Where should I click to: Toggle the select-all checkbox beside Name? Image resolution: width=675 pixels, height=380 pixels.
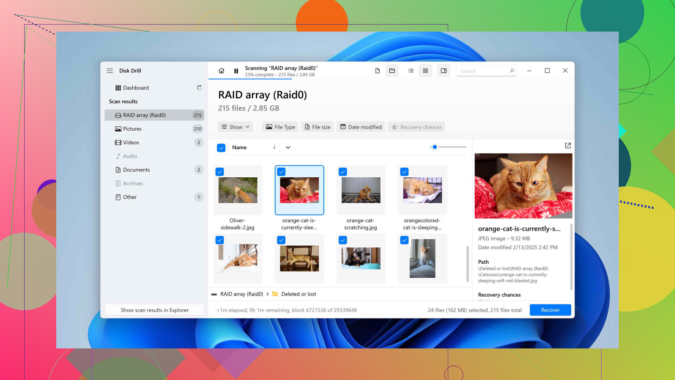tap(221, 148)
